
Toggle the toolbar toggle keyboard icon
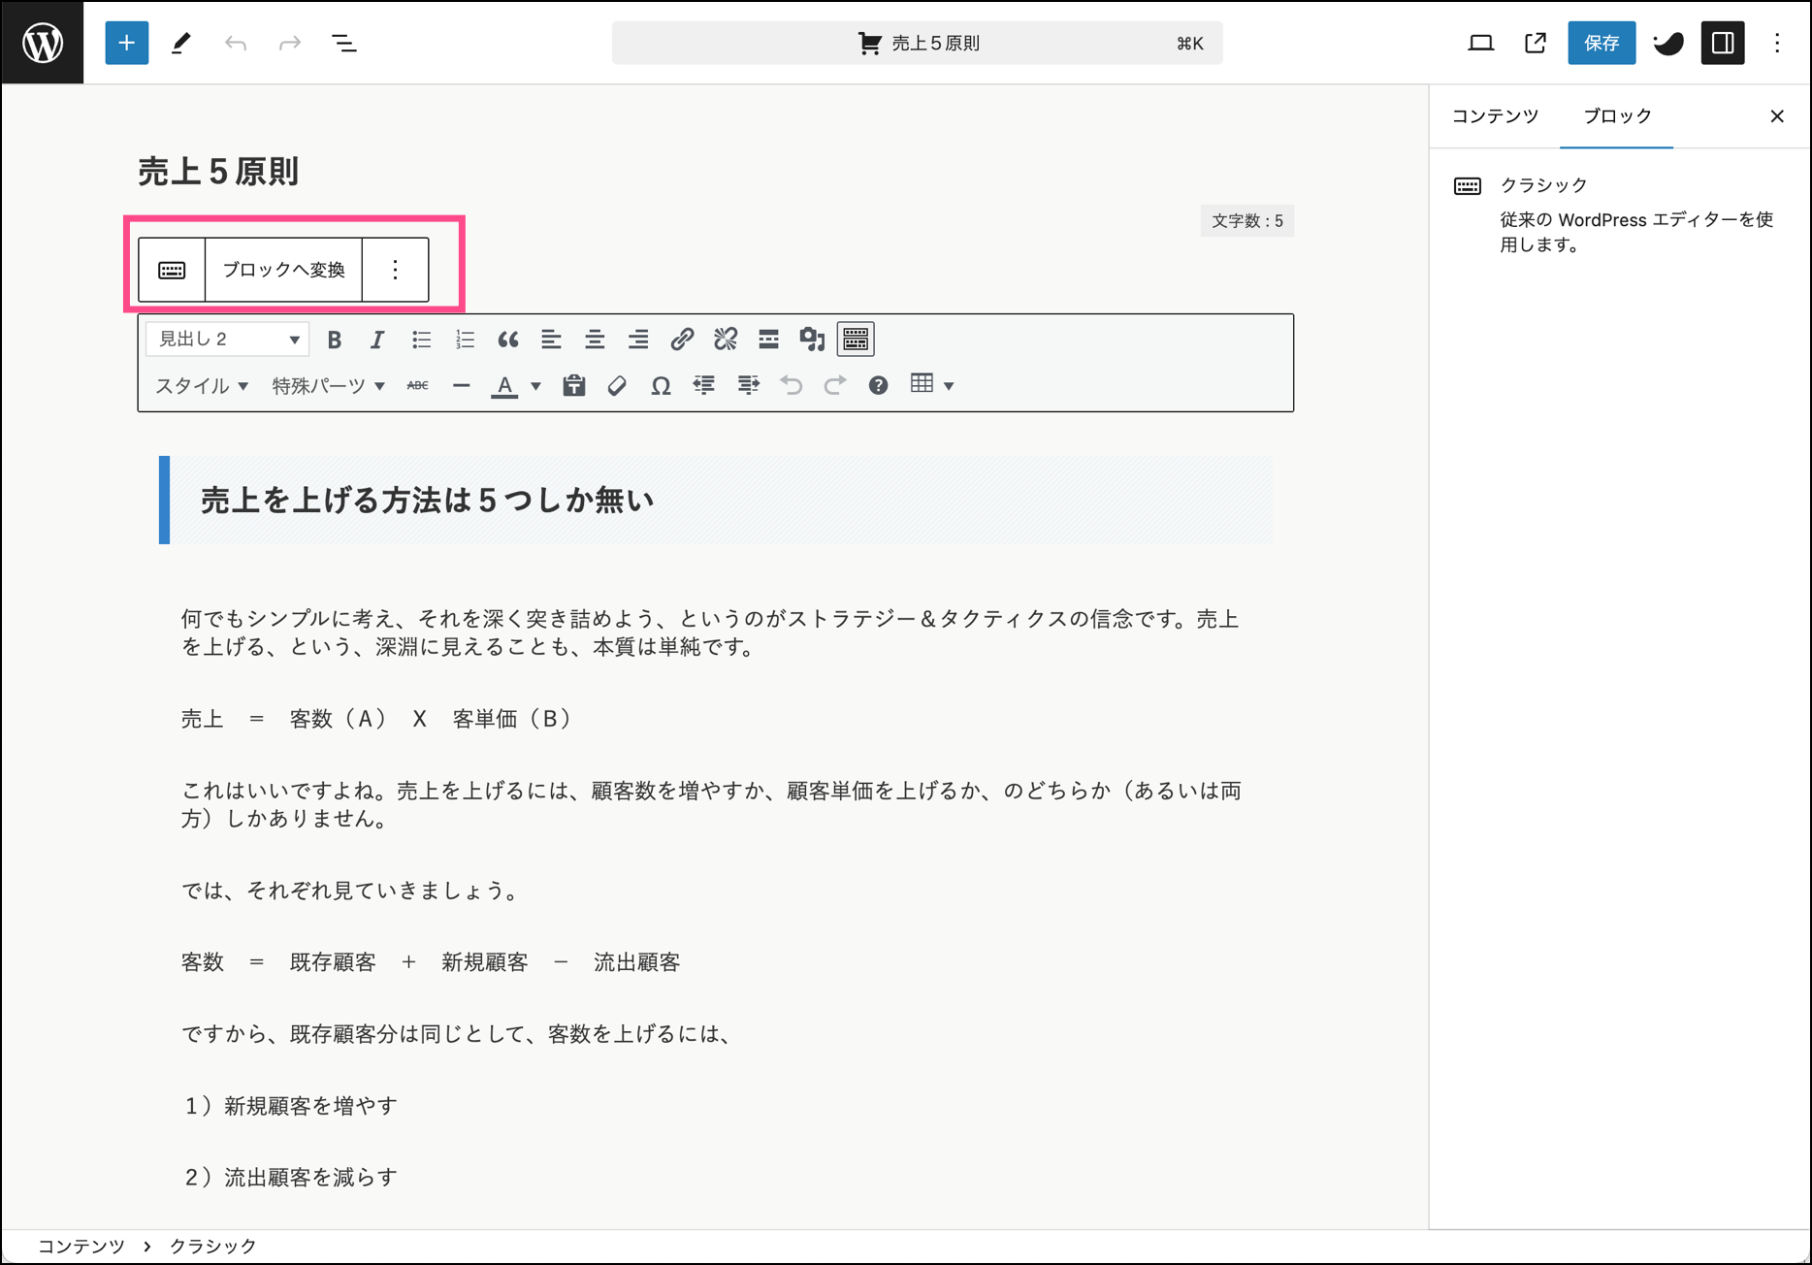(x=856, y=340)
